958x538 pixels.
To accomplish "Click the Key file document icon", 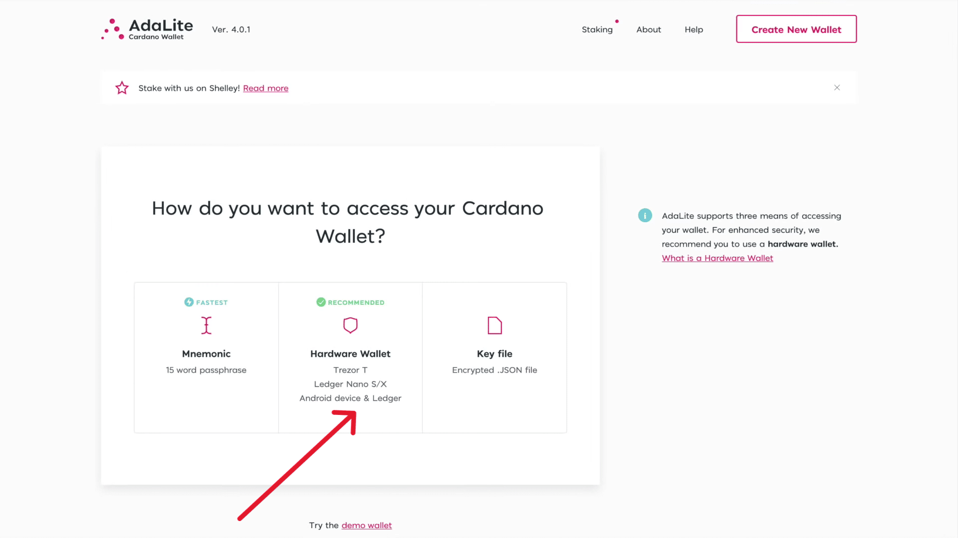I will [494, 325].
